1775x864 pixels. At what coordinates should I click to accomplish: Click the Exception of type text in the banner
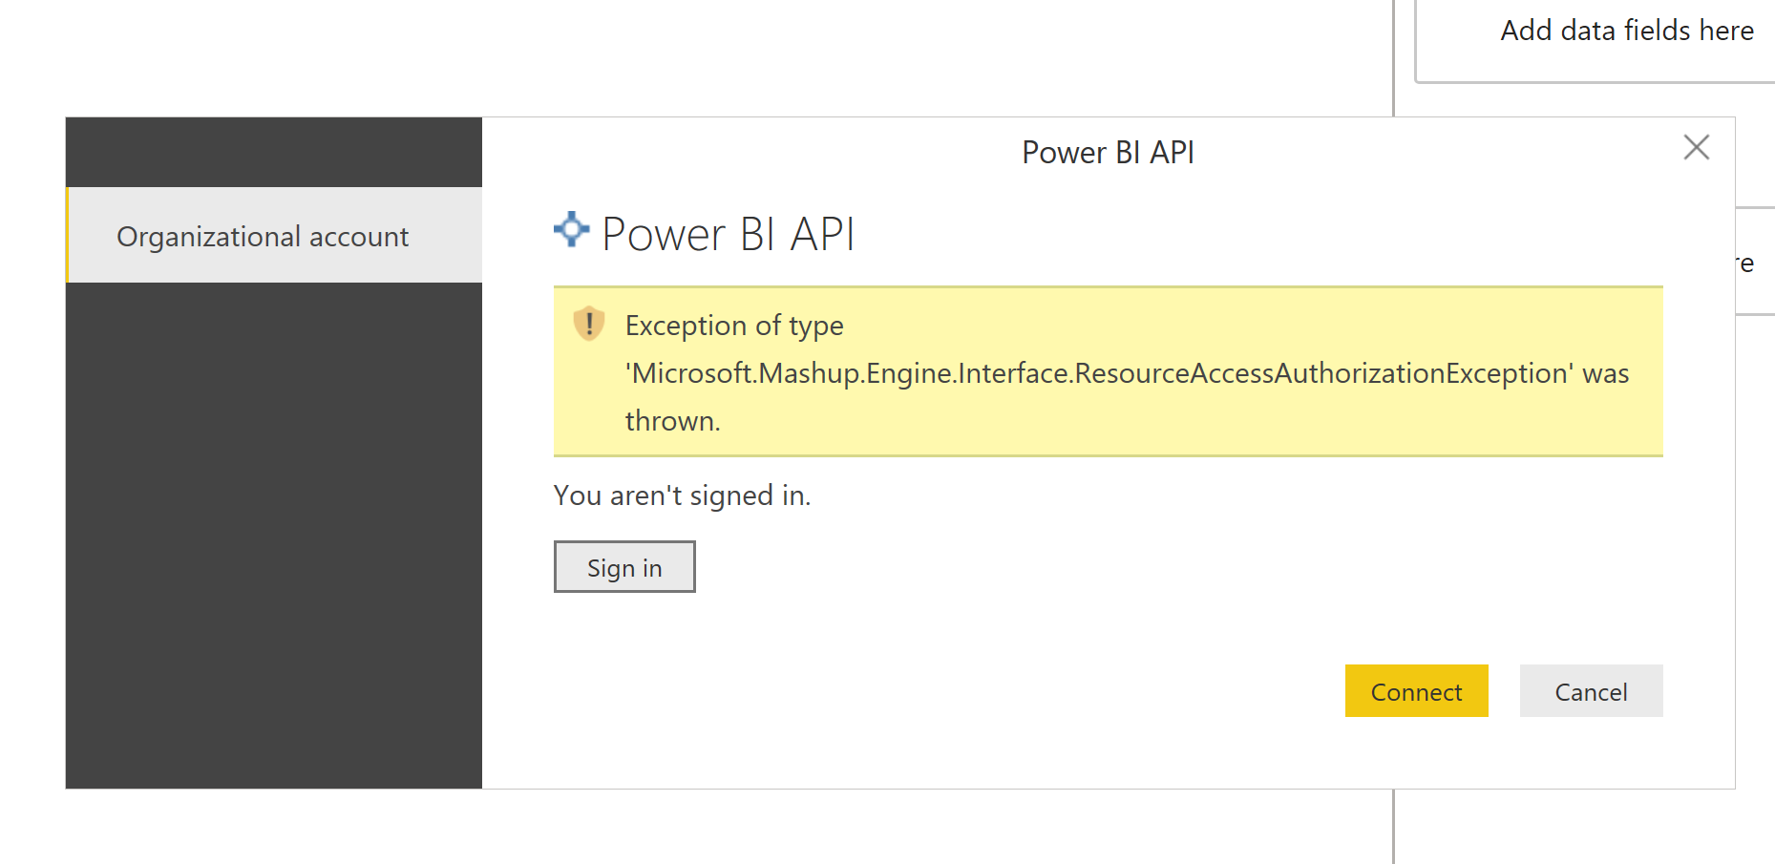pyautogui.click(x=733, y=326)
